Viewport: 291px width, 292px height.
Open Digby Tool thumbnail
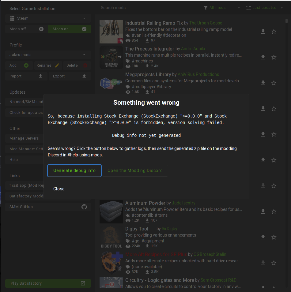[x=111, y=237]
